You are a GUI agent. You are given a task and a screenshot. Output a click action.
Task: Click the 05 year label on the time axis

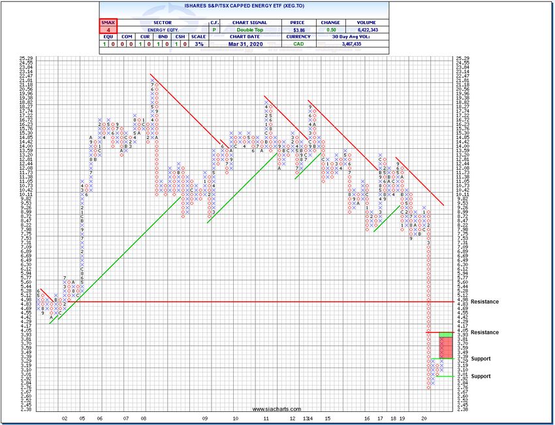(x=82, y=418)
